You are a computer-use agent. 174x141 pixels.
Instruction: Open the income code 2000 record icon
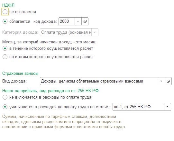(x=85, y=22)
